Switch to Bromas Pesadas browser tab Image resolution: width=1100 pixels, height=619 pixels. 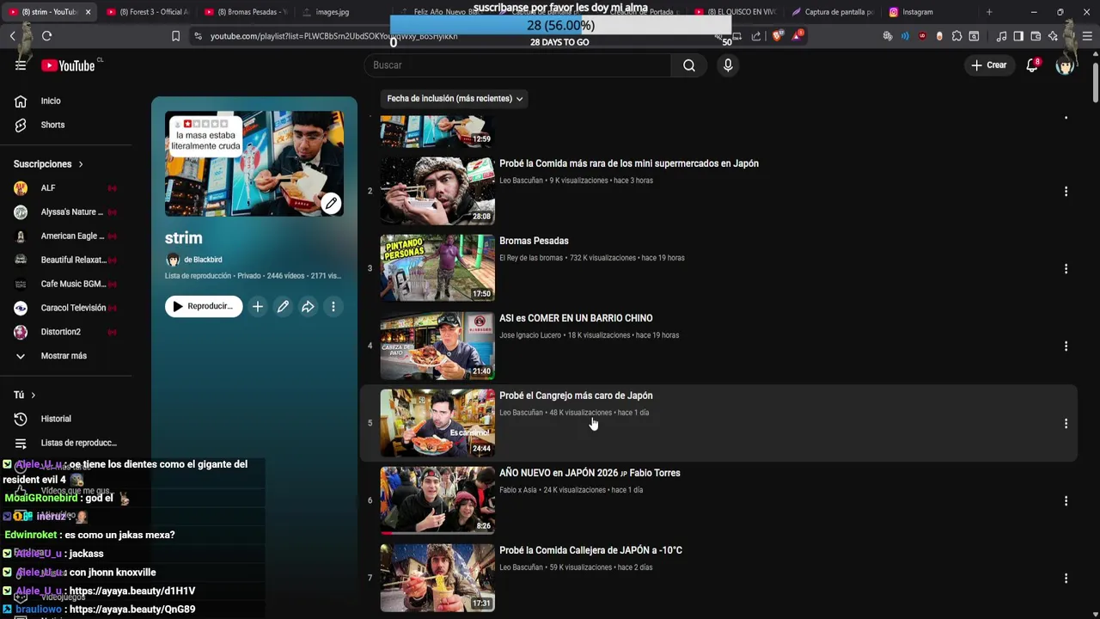pyautogui.click(x=247, y=12)
